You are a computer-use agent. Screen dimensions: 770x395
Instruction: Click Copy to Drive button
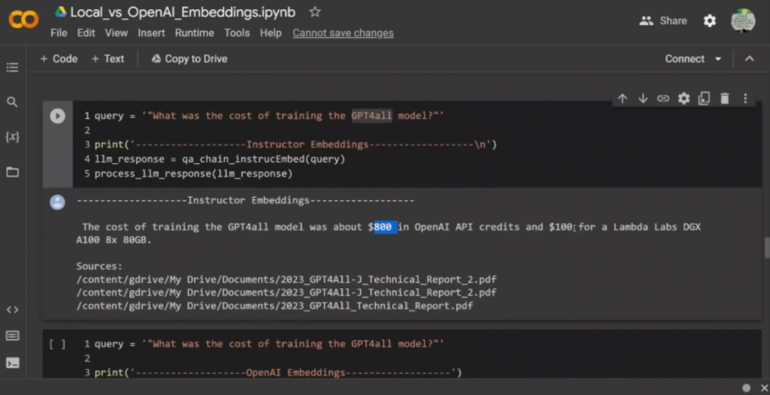[x=189, y=59]
